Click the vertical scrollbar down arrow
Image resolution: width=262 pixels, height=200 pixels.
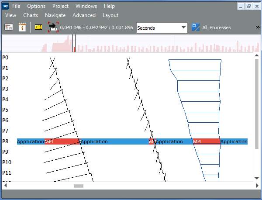pyautogui.click(x=257, y=178)
